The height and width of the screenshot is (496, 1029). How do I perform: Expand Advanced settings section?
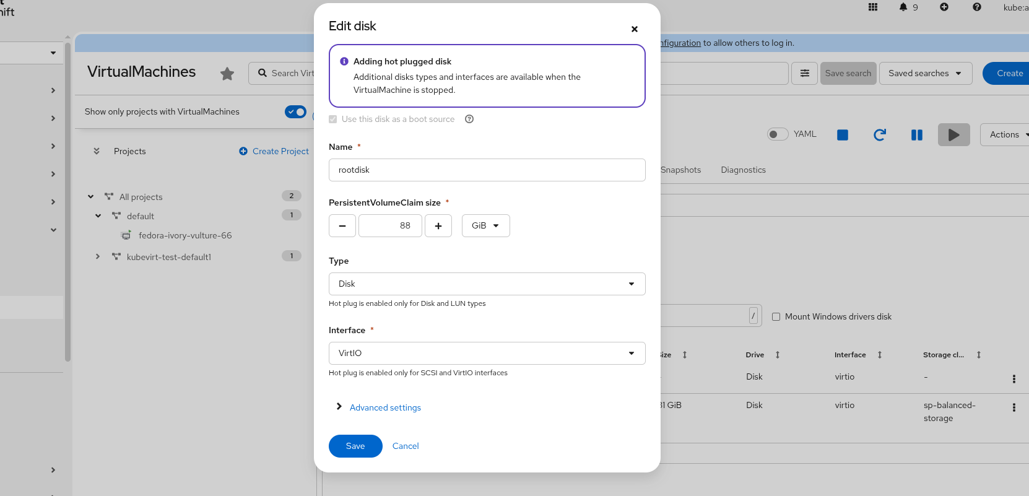pyautogui.click(x=384, y=407)
